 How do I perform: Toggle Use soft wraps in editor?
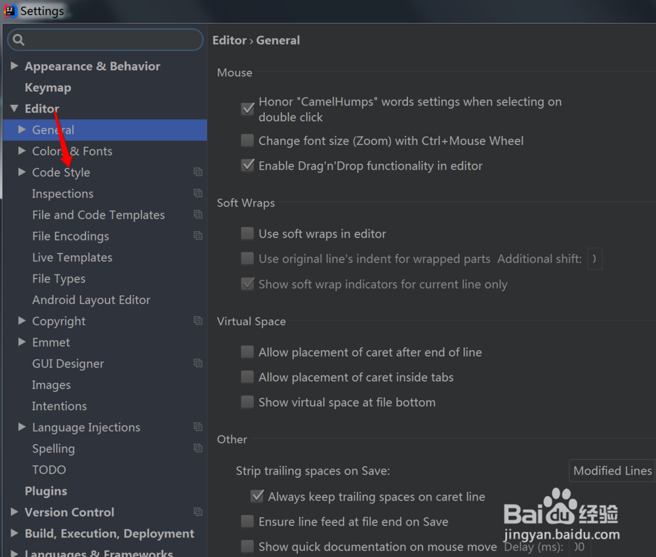coord(247,233)
